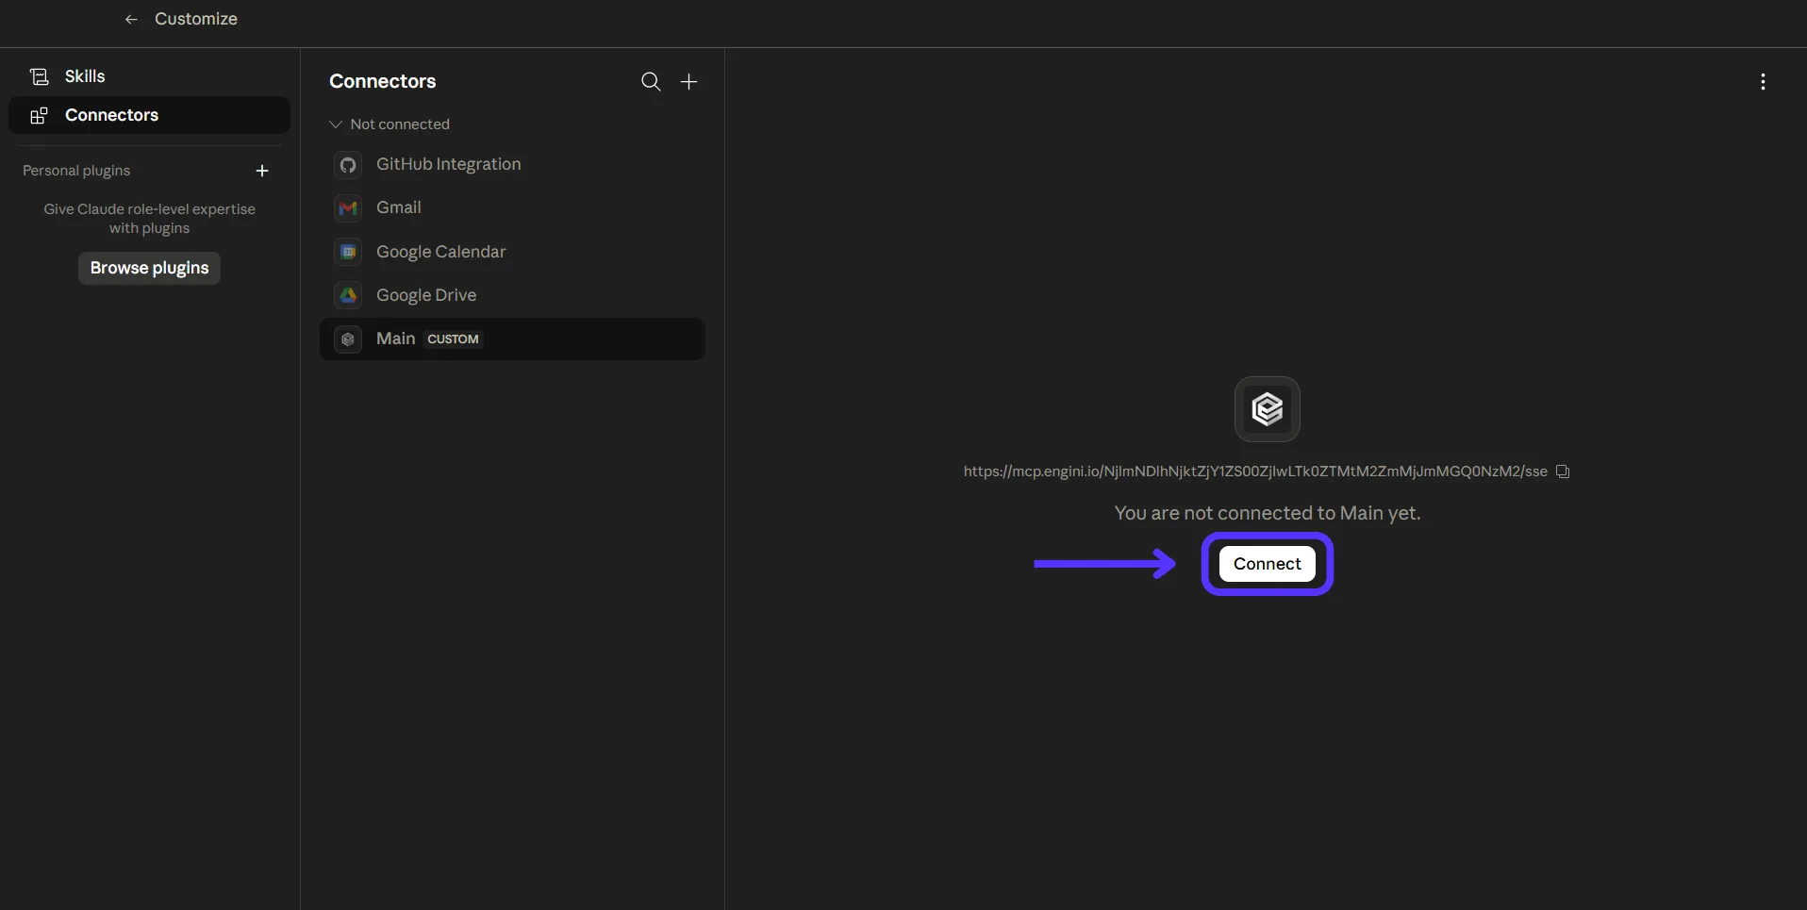The image size is (1807, 910).
Task: Search connectors with magnifier icon
Action: (651, 81)
